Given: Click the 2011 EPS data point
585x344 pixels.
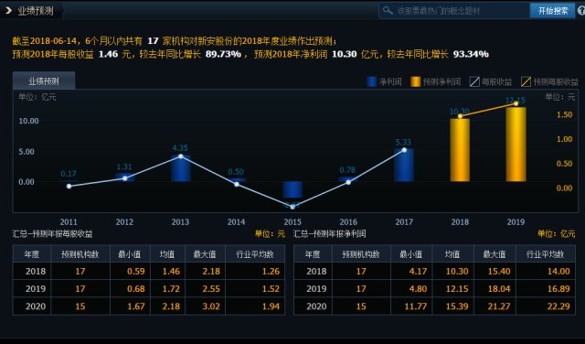Looking at the screenshot, I should (69, 186).
